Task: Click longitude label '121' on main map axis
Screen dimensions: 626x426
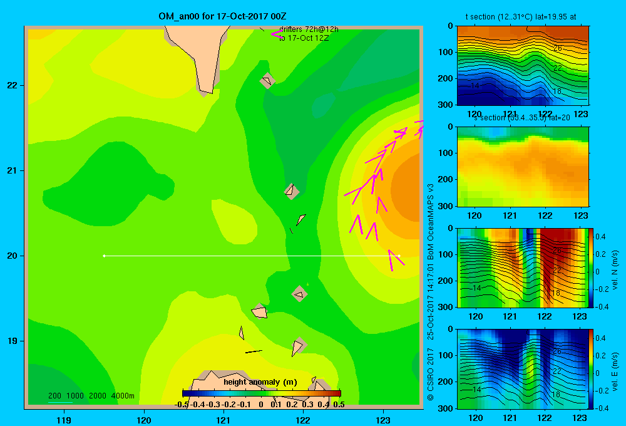Action: point(223,420)
